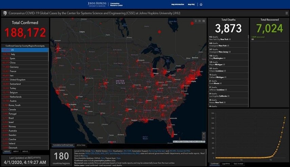Select Brazil in the country list
The image size is (290, 167).
pyautogui.click(x=25, y=118)
